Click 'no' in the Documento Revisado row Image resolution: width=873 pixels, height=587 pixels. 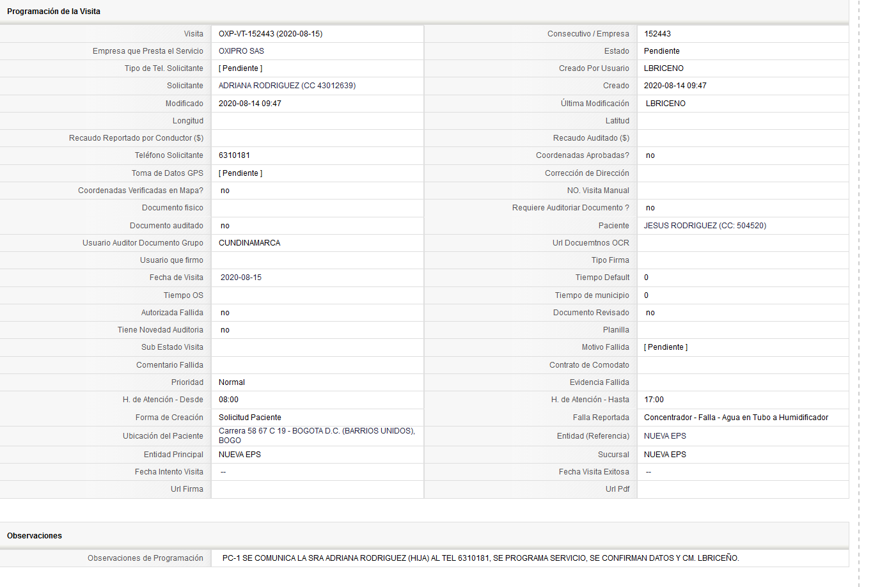(x=650, y=313)
